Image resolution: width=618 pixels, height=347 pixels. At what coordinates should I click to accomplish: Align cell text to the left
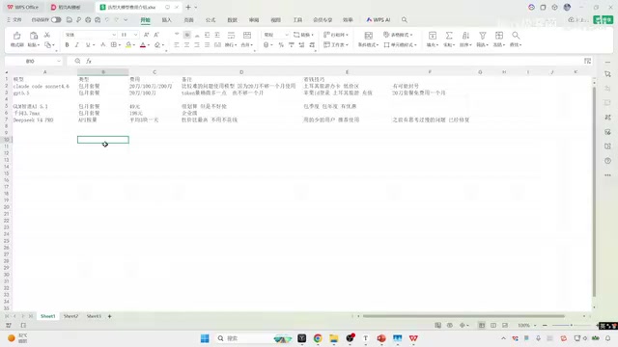coord(177,45)
